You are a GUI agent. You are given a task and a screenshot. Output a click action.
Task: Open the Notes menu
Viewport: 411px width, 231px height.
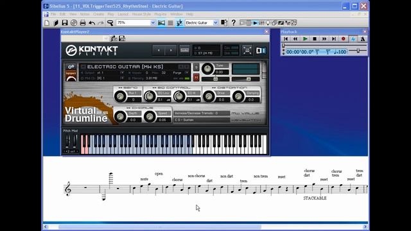click(x=85, y=14)
